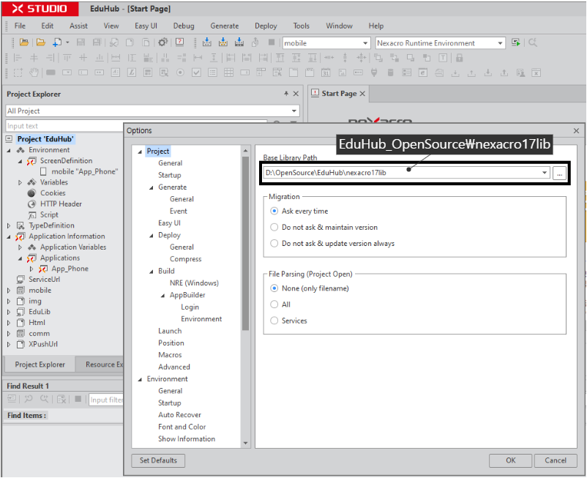Pin the Project Explorer panel
The image size is (587, 478).
point(286,94)
